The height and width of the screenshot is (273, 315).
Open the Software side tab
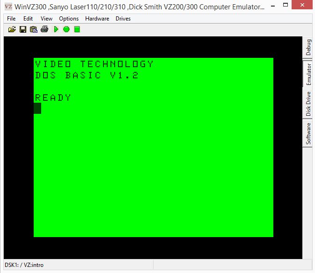click(x=308, y=133)
